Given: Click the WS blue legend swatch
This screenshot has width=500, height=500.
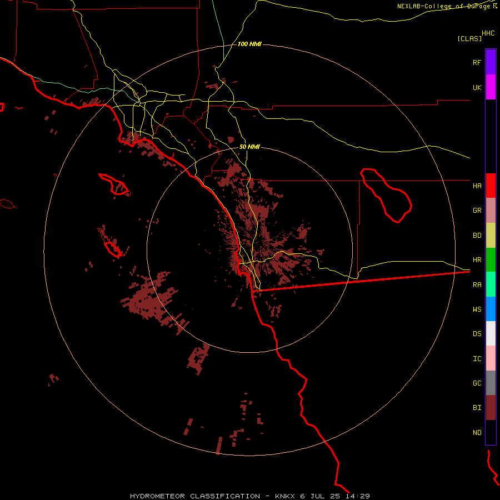Looking at the screenshot, I should coord(491,309).
